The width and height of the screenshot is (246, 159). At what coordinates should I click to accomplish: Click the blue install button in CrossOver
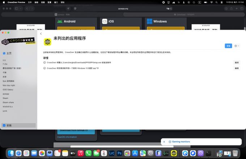pyautogui.click(x=228, y=46)
